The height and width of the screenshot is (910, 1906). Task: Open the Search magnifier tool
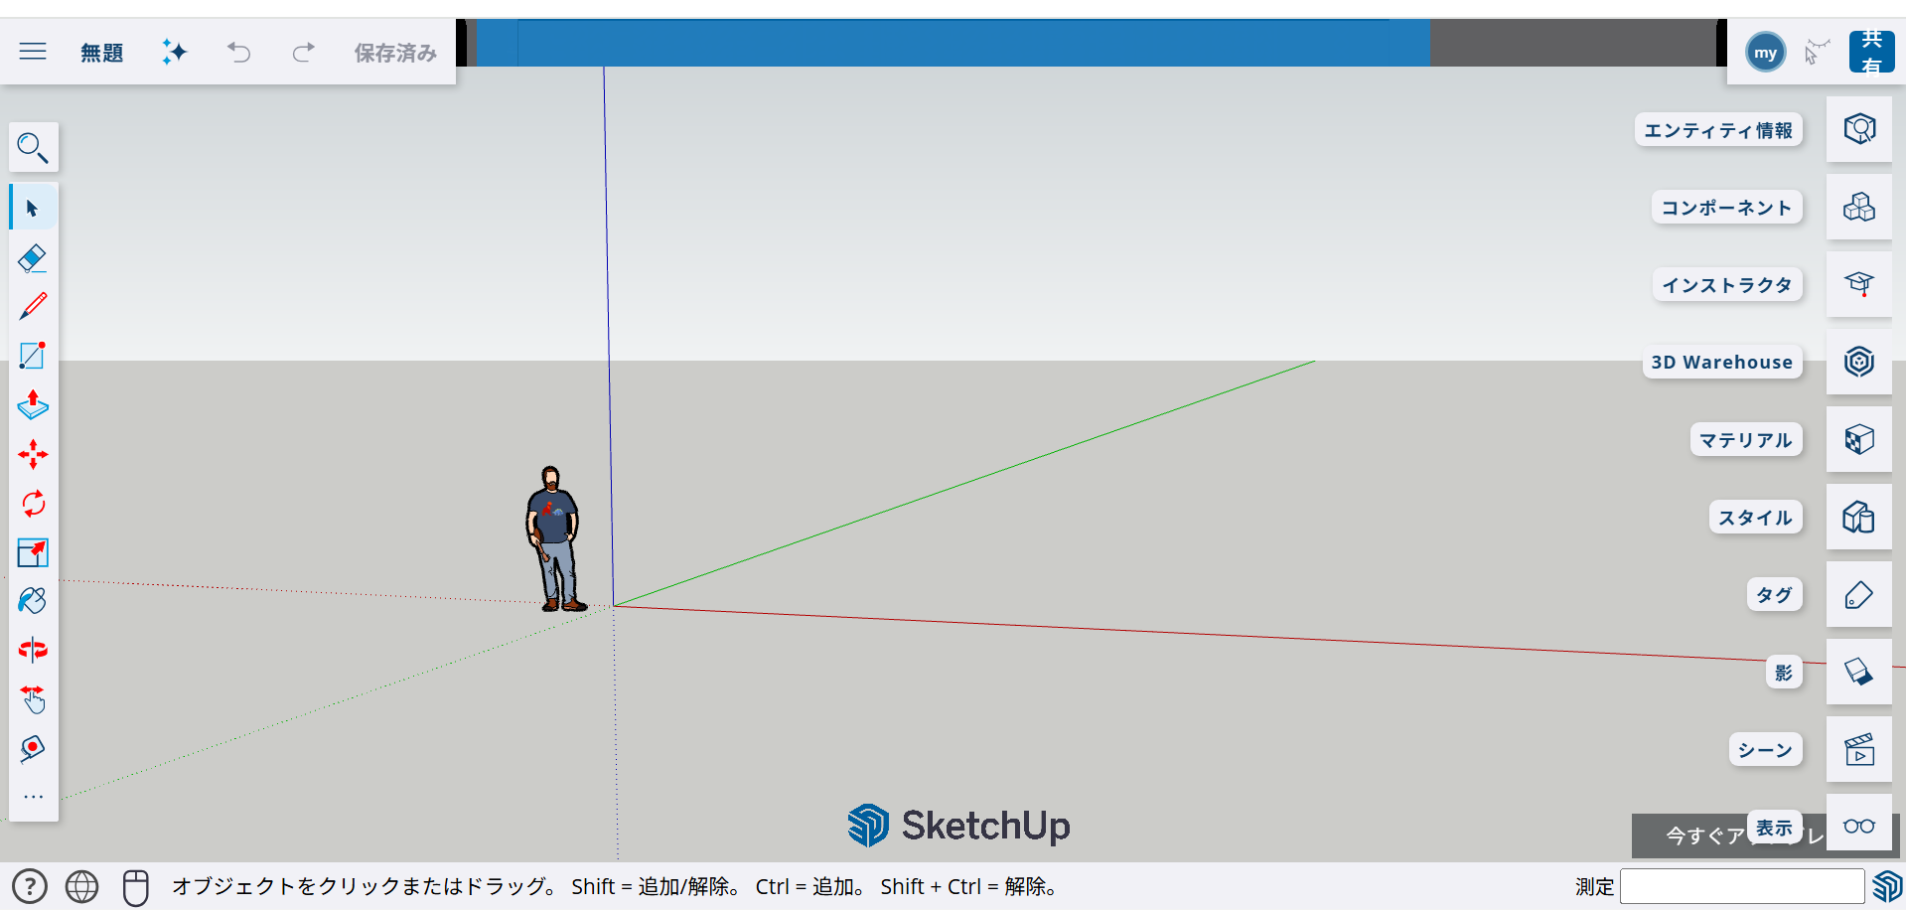[x=33, y=148]
